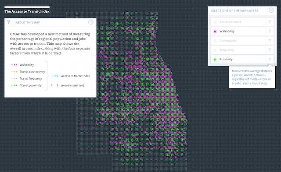Image resolution: width=281 pixels, height=172 pixels.
Task: Open help for Walkability layer
Action: (x=270, y=31)
